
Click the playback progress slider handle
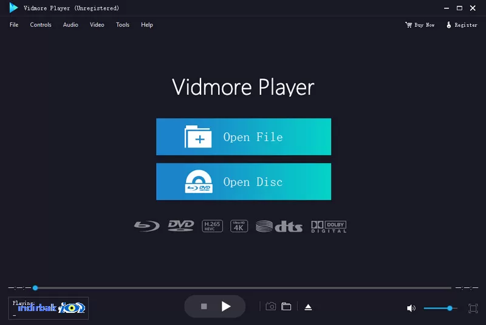click(35, 288)
